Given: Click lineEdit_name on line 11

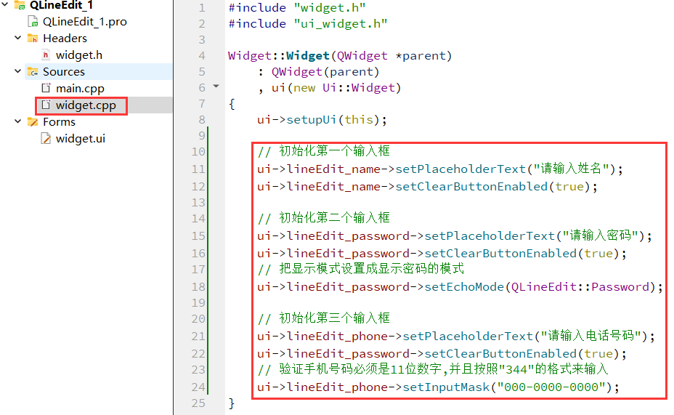Looking at the screenshot, I should click(x=333, y=169).
